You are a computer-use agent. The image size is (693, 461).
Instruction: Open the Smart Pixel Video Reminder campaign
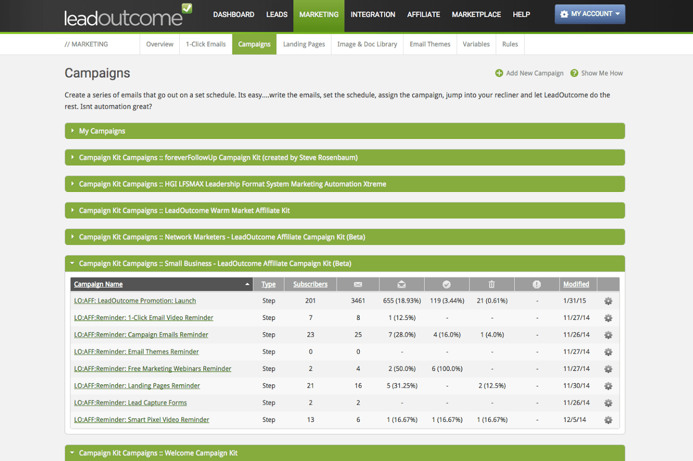click(142, 420)
